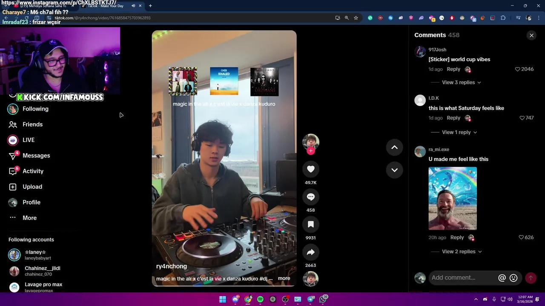Open the Windows Start menu

(x=223, y=300)
